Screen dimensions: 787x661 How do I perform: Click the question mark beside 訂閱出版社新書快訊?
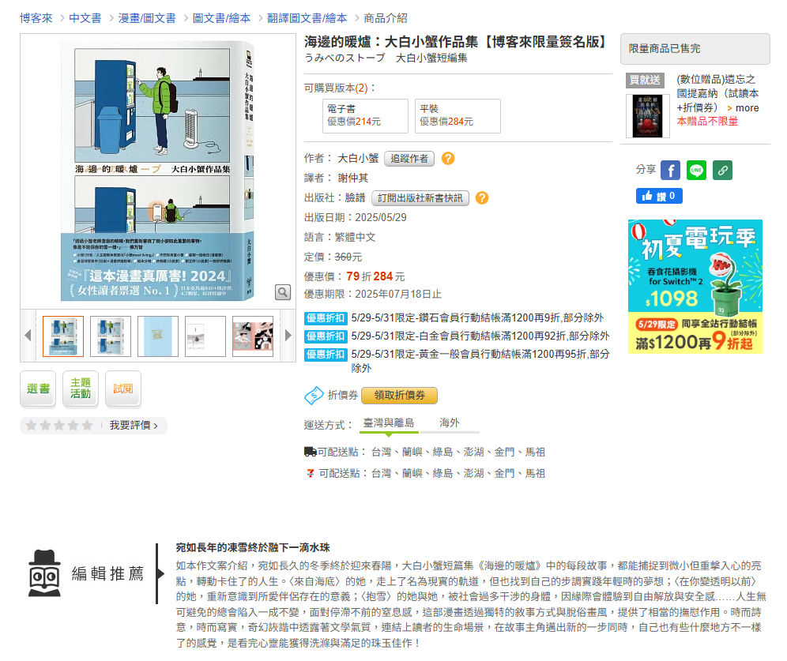click(482, 198)
